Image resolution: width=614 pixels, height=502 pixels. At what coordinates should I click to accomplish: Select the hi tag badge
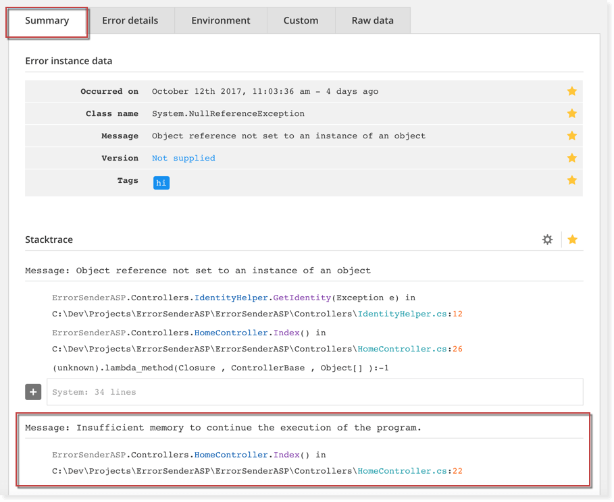[x=161, y=182]
